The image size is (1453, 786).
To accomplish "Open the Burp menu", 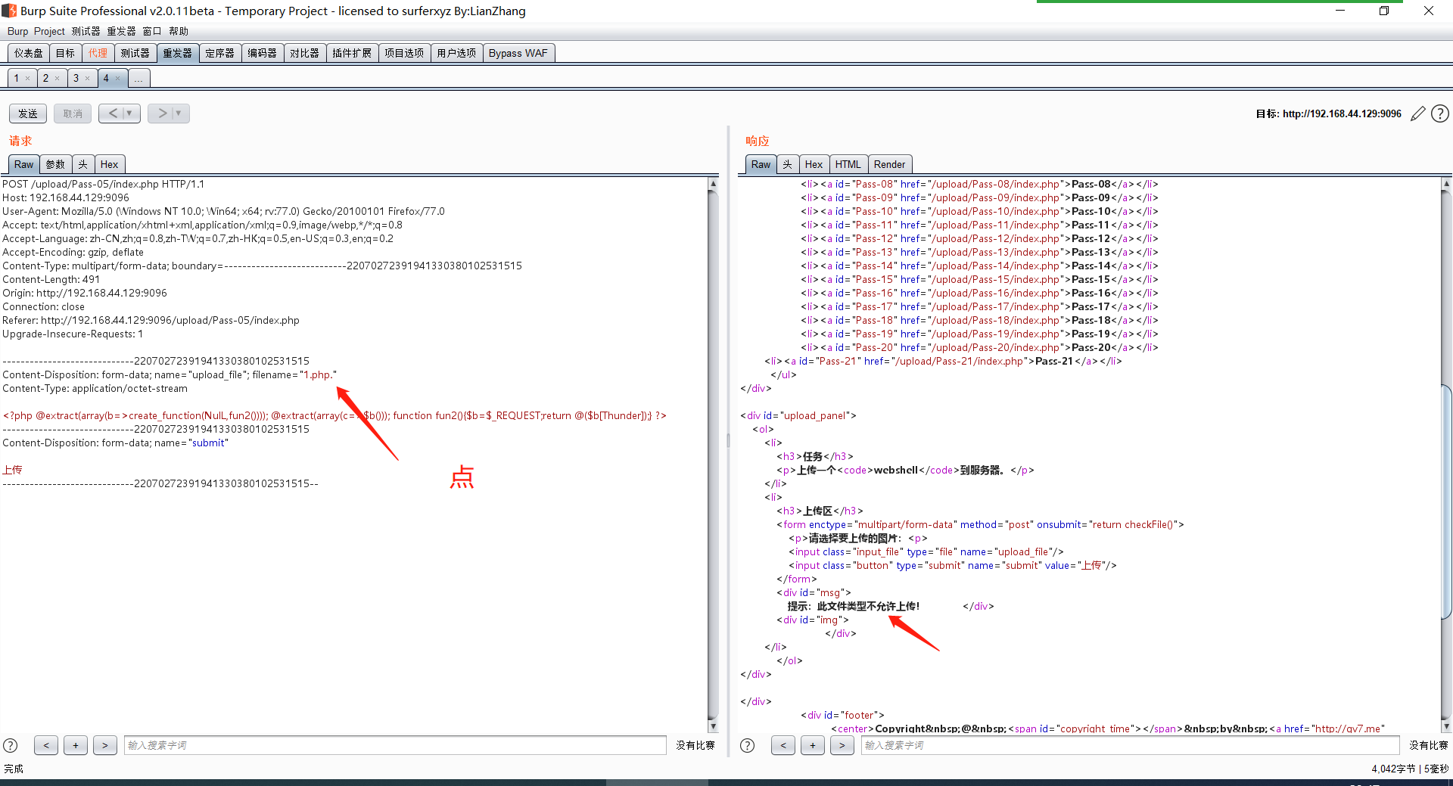I will coord(17,31).
